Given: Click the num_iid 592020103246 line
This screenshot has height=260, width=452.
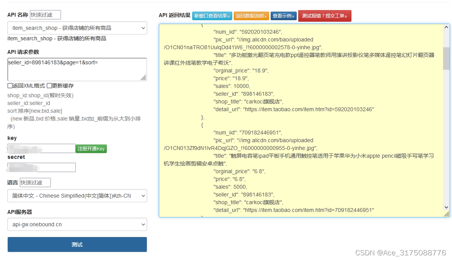Looking at the screenshot, I should [248, 32].
